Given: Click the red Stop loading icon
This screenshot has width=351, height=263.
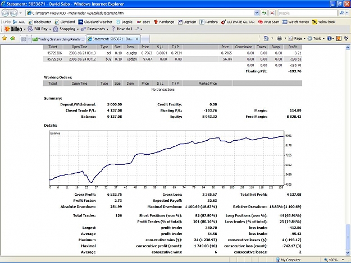Looking at the screenshot, I should coord(272,13).
